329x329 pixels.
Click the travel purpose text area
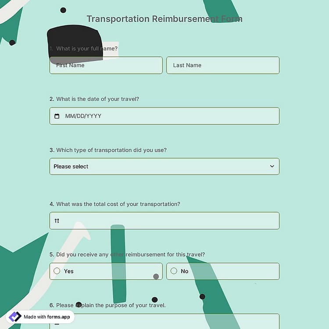(164, 321)
